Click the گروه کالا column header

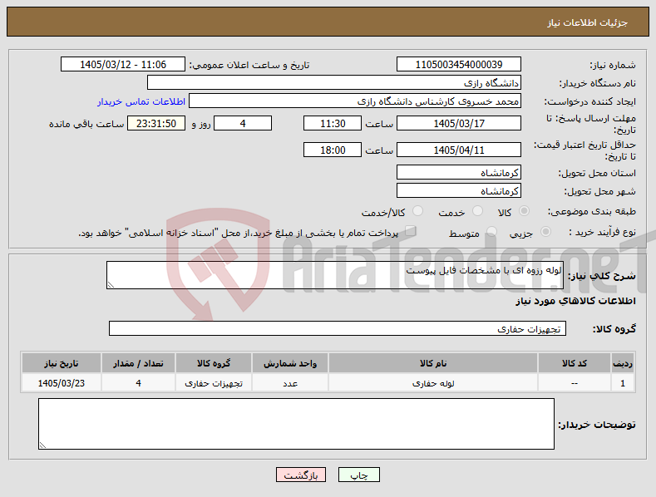(214, 363)
